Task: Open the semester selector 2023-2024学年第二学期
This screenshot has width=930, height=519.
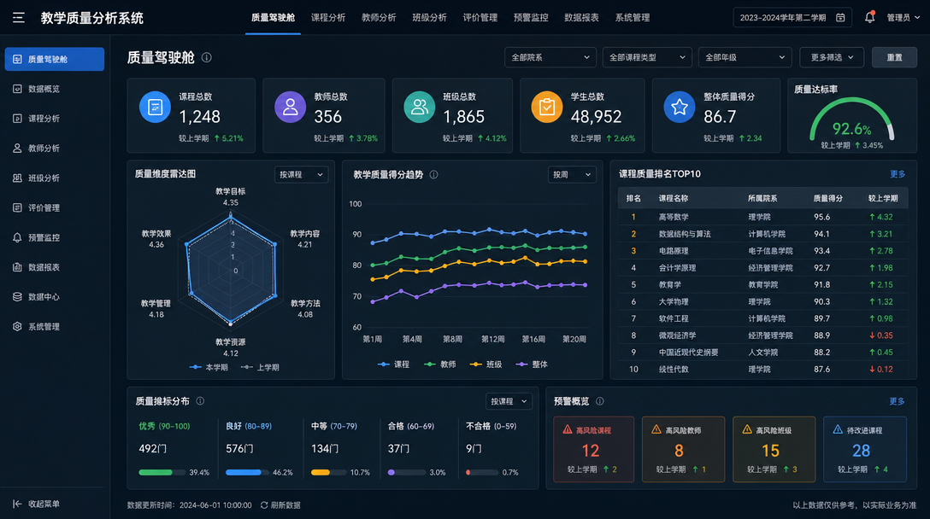Action: coord(792,18)
